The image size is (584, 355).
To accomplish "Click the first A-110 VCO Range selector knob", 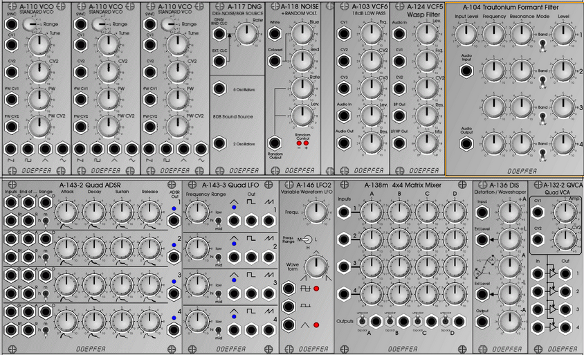I will click(30, 24).
